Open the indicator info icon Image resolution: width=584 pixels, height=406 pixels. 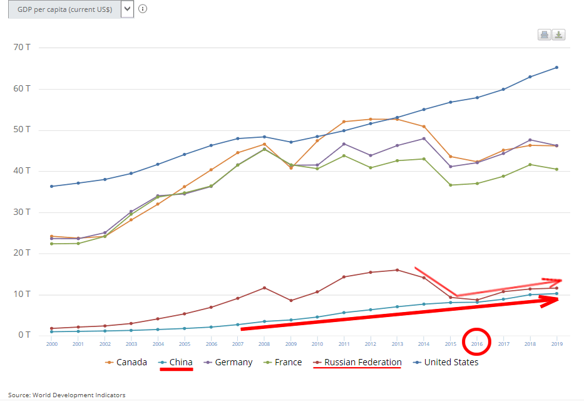tap(143, 9)
